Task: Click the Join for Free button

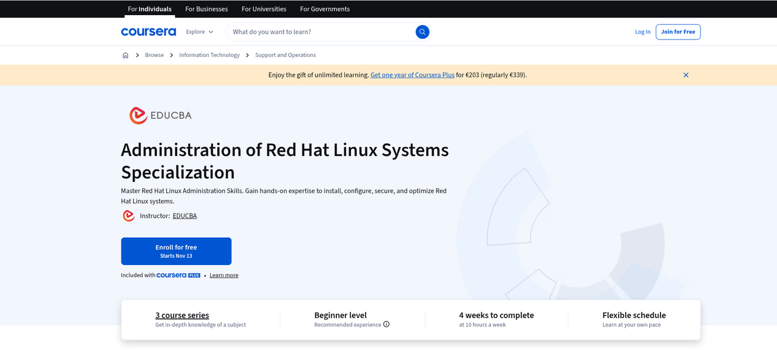Action: (678, 32)
